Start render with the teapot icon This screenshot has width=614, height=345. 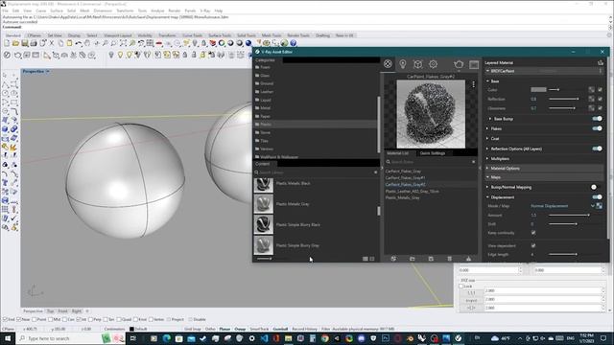459,64
